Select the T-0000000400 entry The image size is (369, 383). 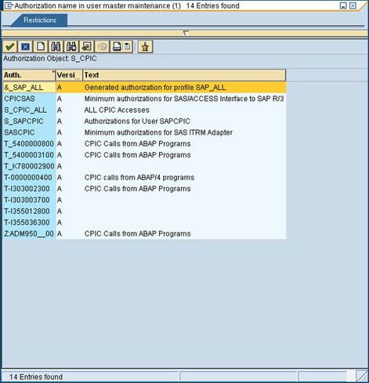[29, 177]
